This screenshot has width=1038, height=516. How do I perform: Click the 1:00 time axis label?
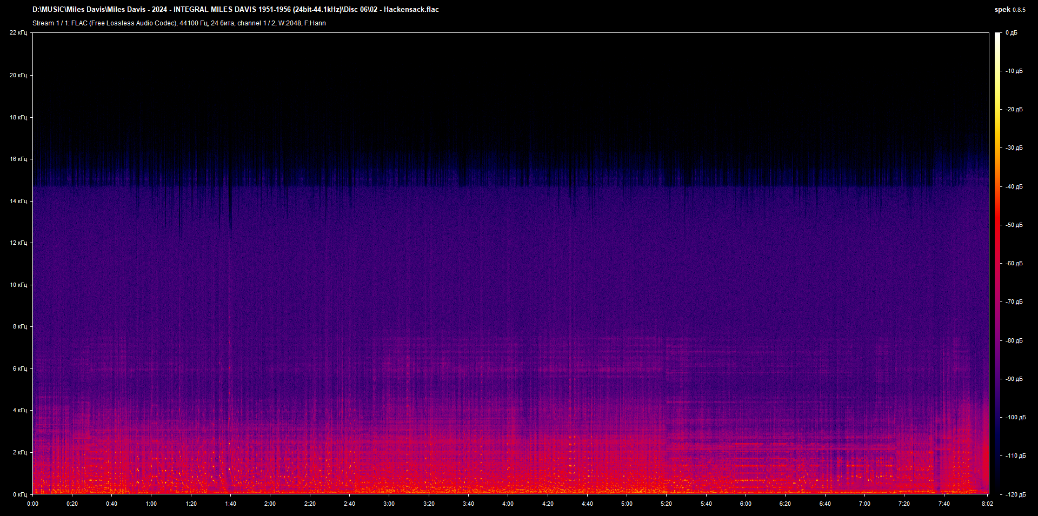coord(151,504)
